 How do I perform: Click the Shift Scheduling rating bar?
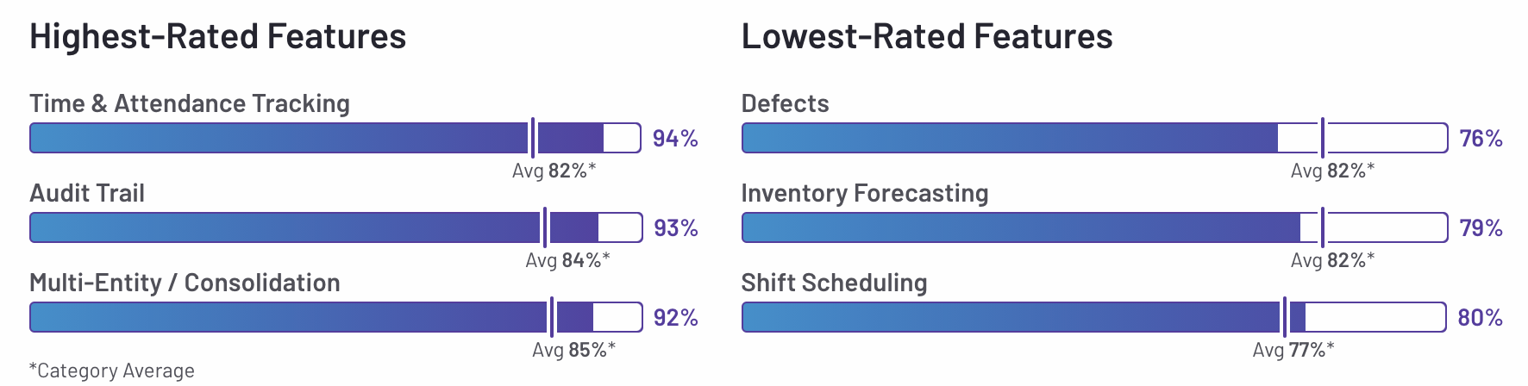click(x=1094, y=317)
